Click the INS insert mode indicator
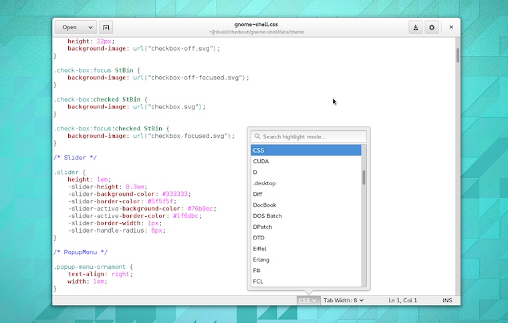 447,300
